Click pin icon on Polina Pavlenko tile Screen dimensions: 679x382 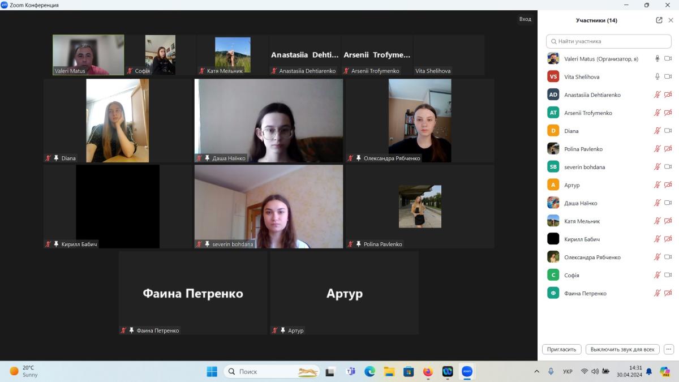pos(358,244)
